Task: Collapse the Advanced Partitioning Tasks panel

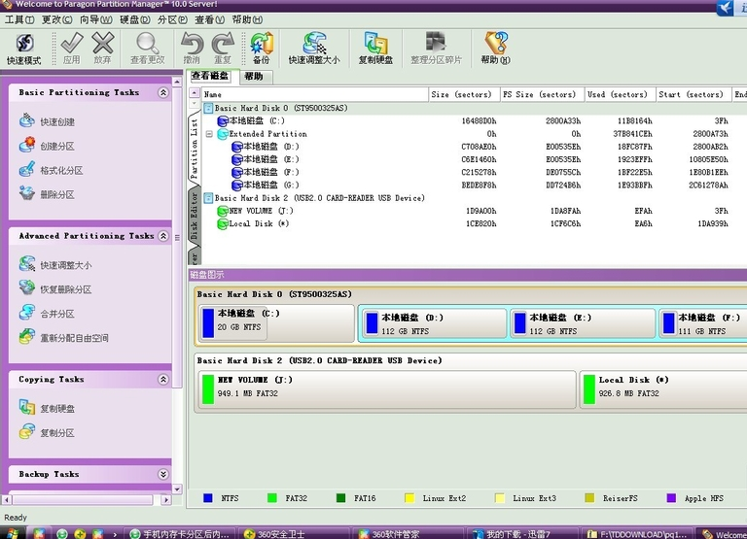Action: [x=163, y=236]
